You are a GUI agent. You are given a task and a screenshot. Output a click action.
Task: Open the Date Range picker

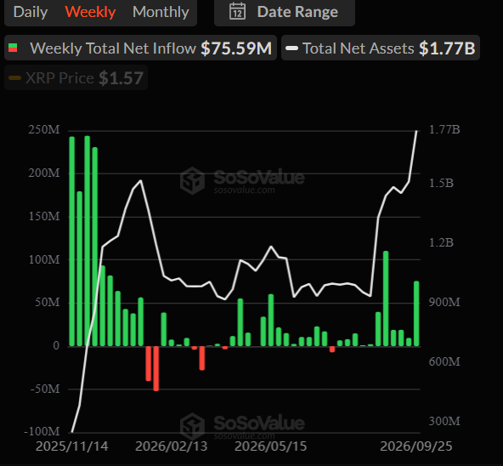point(285,12)
